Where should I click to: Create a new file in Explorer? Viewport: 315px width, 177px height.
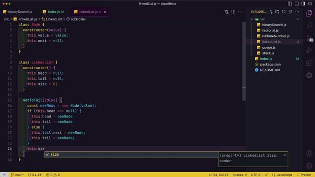click(x=270, y=12)
